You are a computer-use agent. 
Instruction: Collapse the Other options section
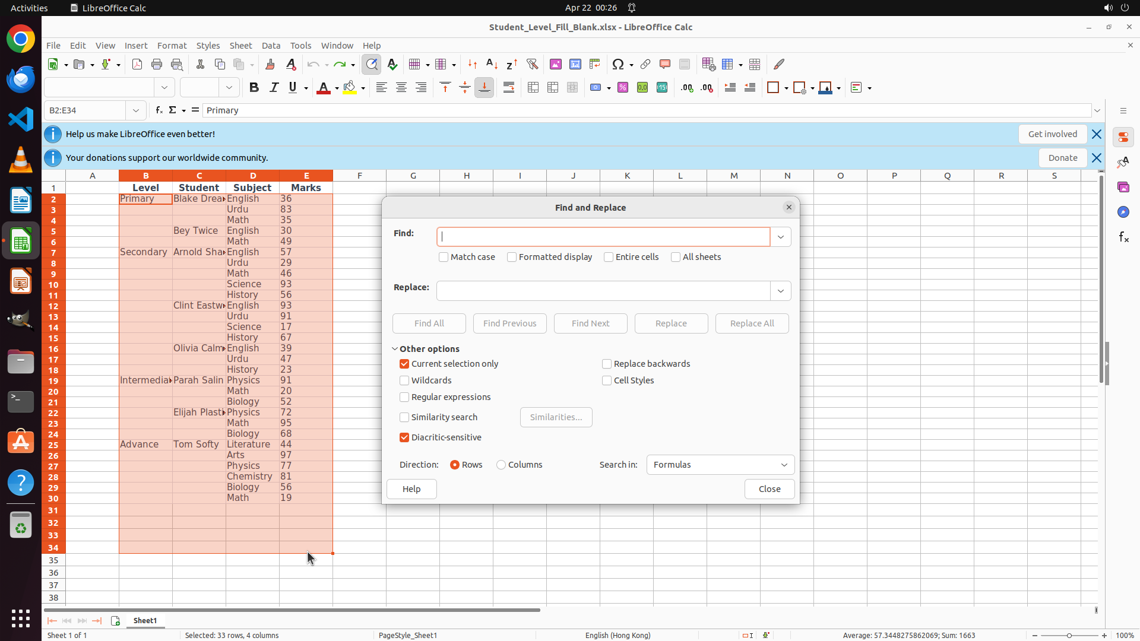coord(395,349)
